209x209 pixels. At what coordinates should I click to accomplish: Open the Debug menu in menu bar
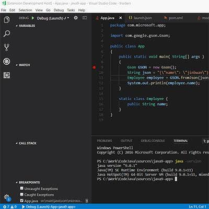[x=59, y=10]
